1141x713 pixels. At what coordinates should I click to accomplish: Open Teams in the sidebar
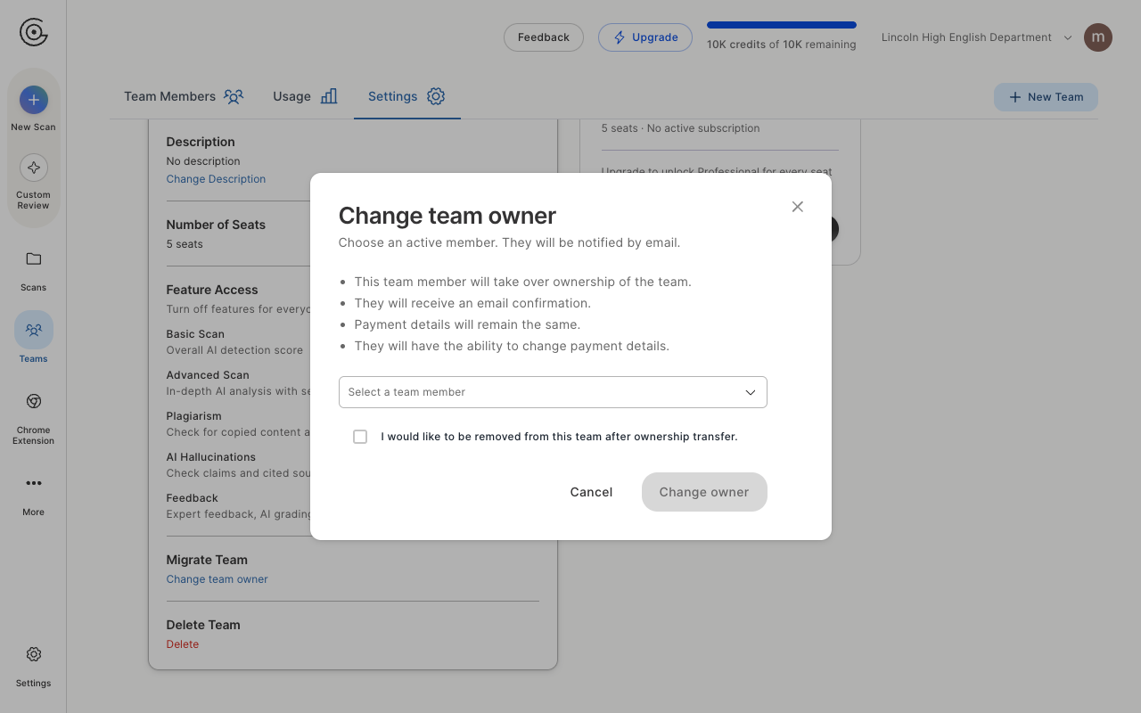coord(34,339)
